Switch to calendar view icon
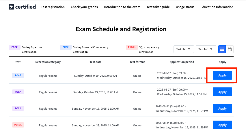 pos(230,49)
